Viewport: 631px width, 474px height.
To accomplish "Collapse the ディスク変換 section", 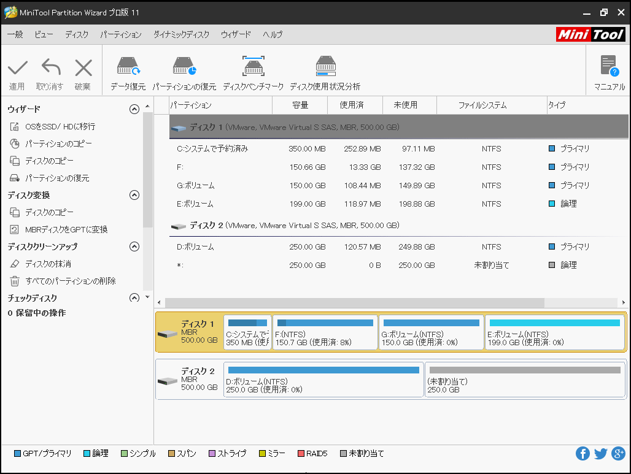I will click(x=134, y=195).
